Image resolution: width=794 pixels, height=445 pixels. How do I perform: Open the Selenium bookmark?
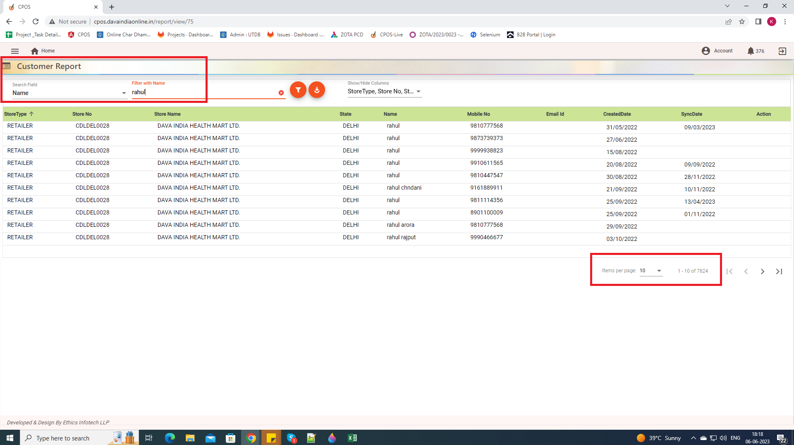point(485,35)
